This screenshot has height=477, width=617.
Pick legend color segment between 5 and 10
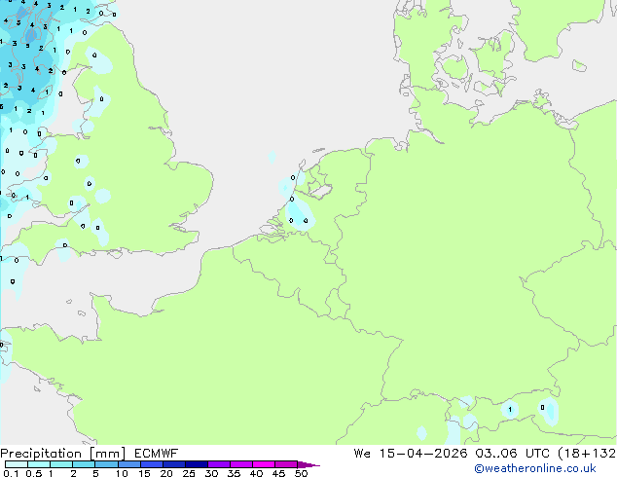tap(106, 464)
